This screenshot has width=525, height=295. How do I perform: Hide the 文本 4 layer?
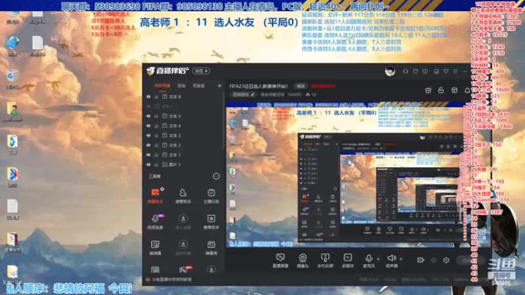[x=148, y=126]
